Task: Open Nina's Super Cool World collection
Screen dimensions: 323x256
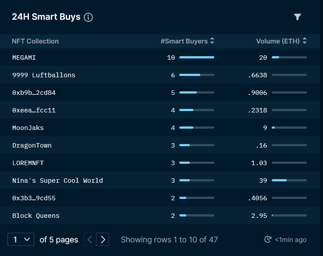Action: coord(57,180)
